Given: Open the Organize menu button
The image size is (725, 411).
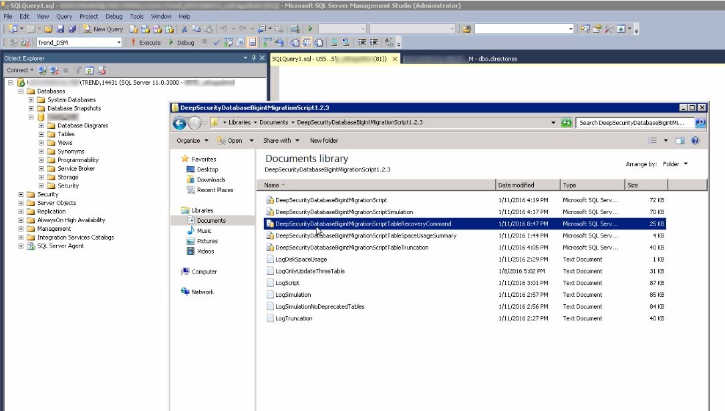Looking at the screenshot, I should coord(192,141).
